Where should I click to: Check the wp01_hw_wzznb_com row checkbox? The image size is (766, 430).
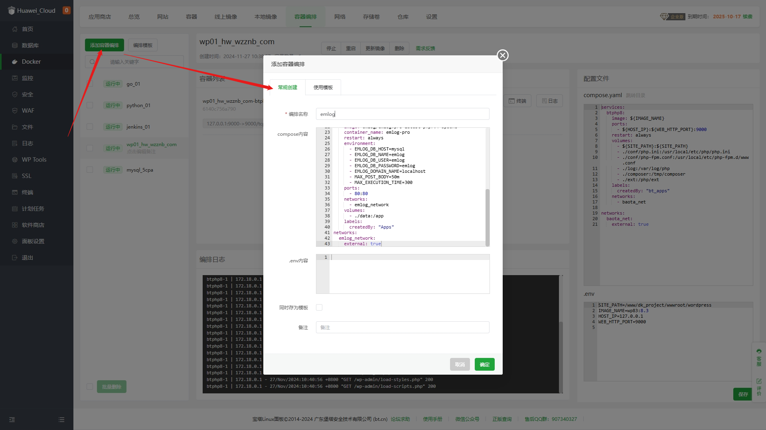coord(90,148)
